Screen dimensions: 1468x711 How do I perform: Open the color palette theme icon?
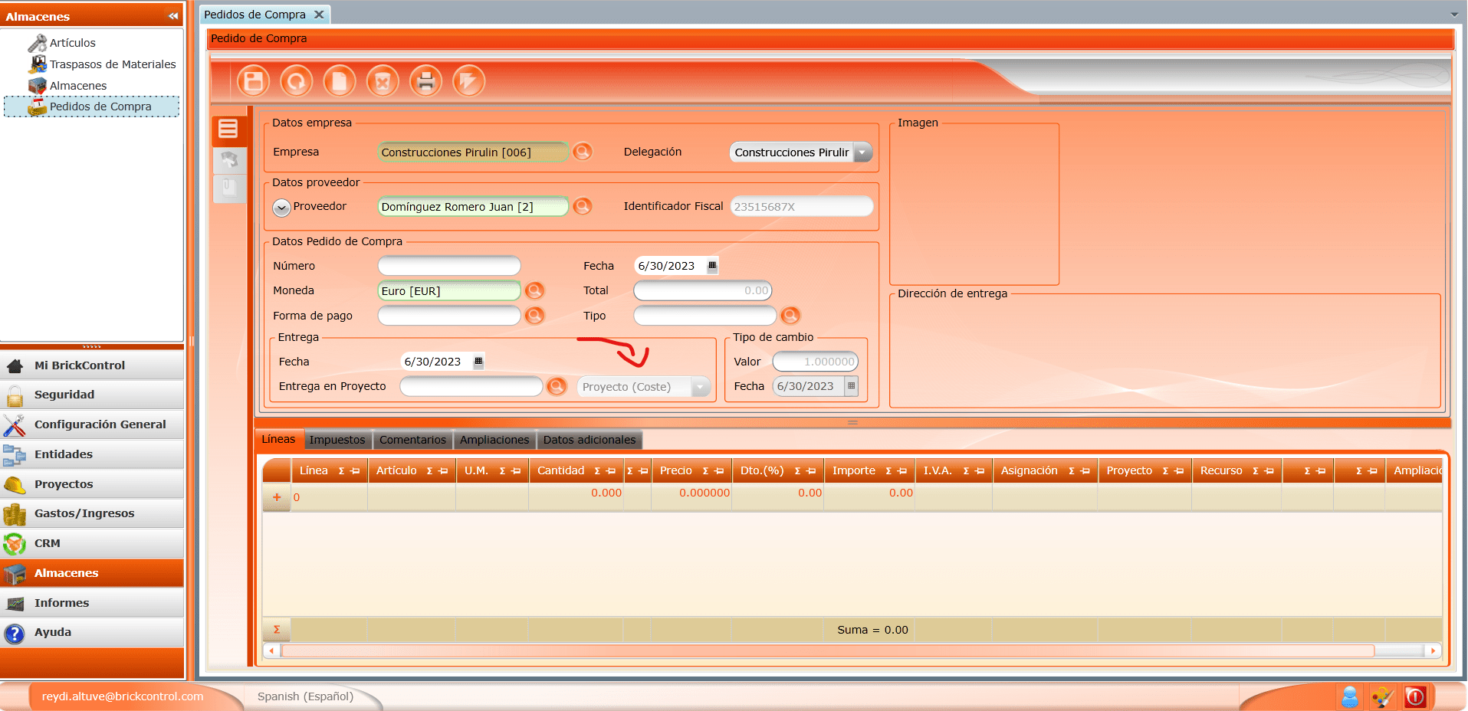pos(1382,696)
